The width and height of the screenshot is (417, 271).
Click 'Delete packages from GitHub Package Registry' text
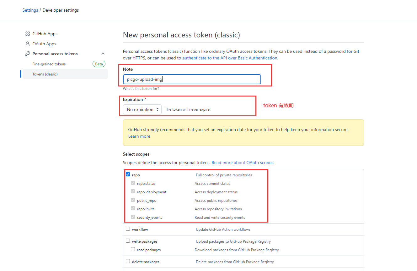pyautogui.click(x=235, y=262)
